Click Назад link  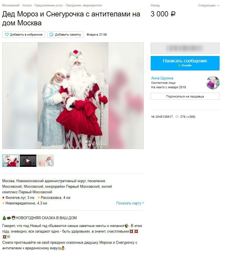[x=155, y=5]
